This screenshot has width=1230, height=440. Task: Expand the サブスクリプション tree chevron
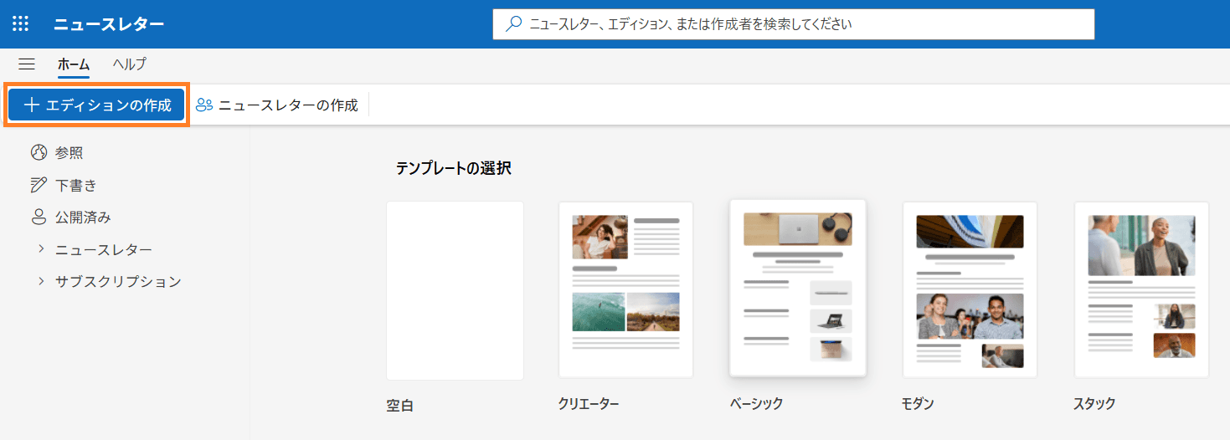40,281
